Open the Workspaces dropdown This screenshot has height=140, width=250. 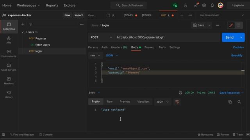pyautogui.click(x=29, y=5)
